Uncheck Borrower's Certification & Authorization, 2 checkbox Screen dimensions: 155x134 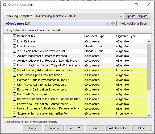pyautogui.click(x=14, y=104)
